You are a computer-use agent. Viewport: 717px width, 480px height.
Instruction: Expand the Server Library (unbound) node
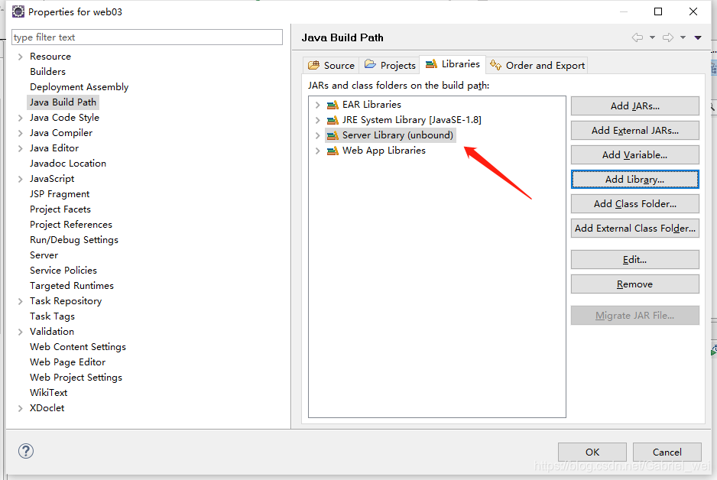(x=317, y=135)
